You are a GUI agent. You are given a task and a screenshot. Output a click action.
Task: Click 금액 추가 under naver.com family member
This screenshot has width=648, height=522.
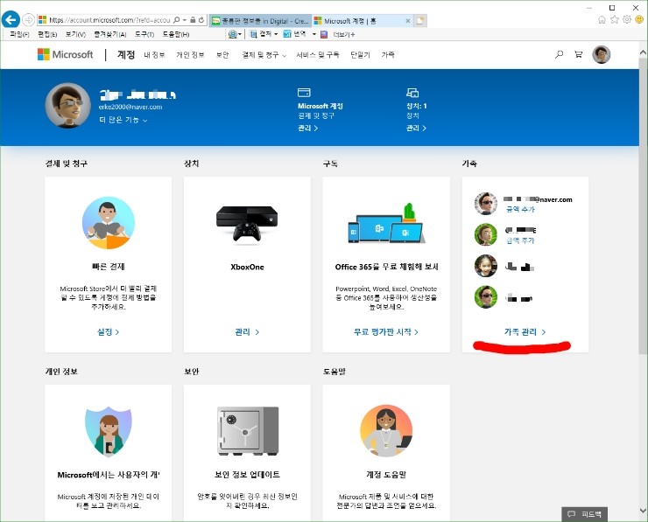click(520, 210)
